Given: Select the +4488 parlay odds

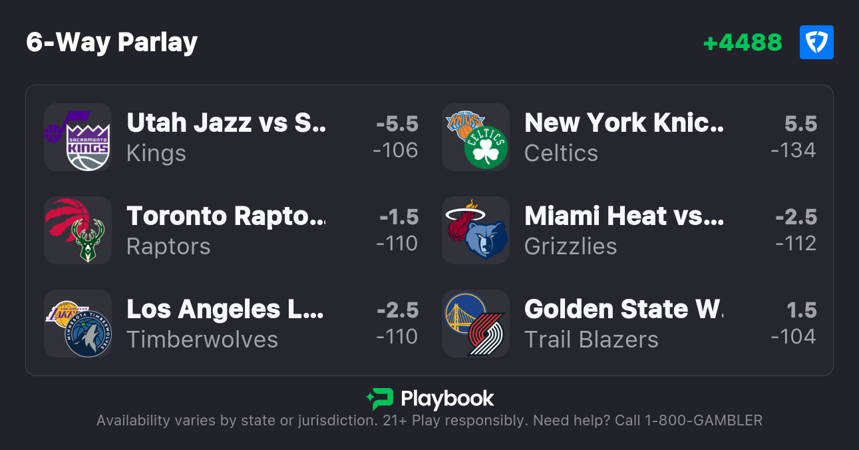Looking at the screenshot, I should pyautogui.click(x=743, y=43).
